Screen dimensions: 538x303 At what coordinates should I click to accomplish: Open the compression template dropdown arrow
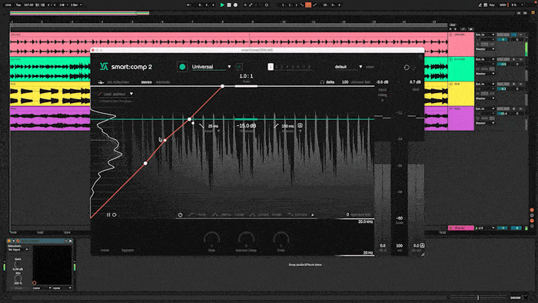(131, 94)
